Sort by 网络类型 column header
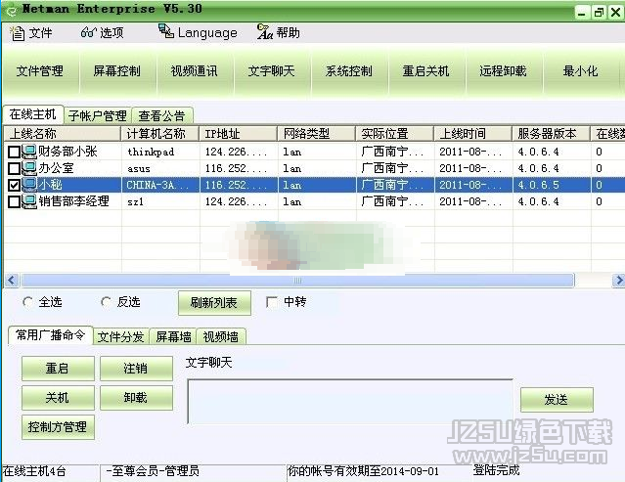Image resolution: width=625 pixels, height=482 pixels. (316, 133)
